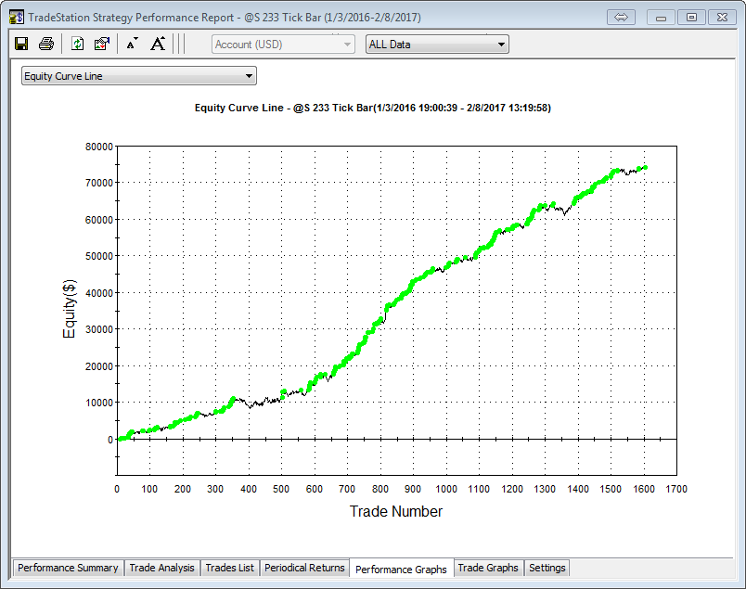Click the Print report icon
This screenshot has height=589, width=746.
point(46,44)
